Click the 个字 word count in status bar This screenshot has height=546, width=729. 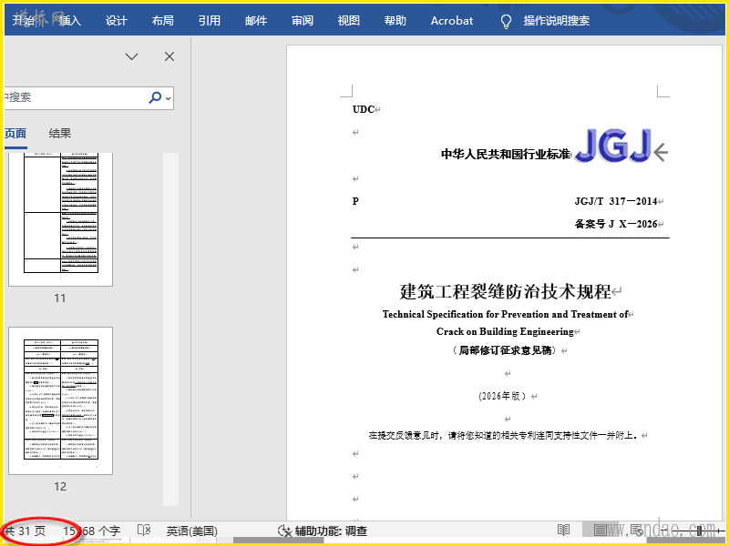92,531
